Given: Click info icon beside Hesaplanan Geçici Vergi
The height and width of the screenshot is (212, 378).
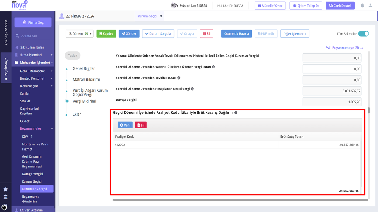Looking at the screenshot, I should [x=192, y=89].
